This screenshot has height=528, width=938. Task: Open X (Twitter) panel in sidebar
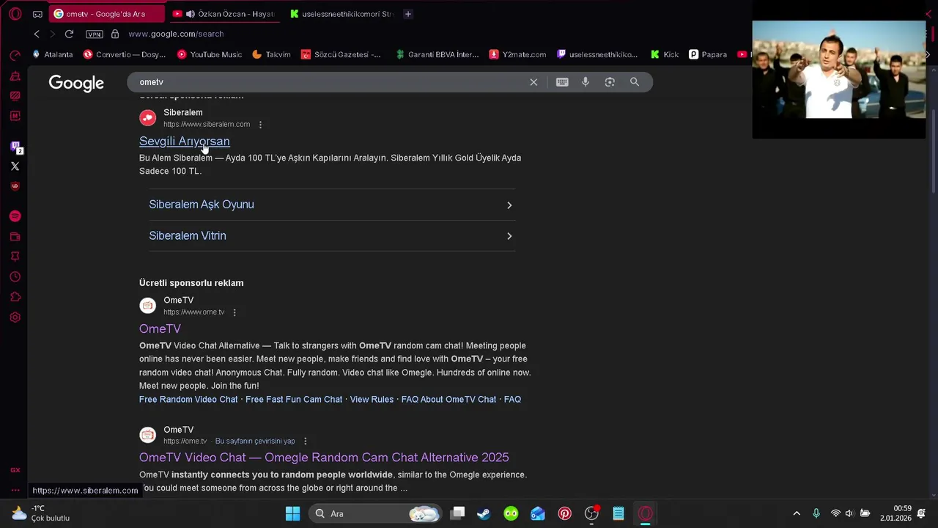[15, 166]
